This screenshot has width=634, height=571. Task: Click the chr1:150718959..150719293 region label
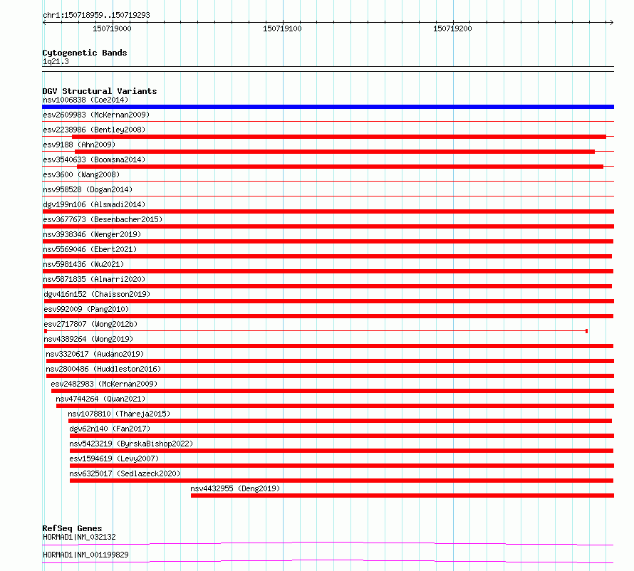click(x=96, y=15)
